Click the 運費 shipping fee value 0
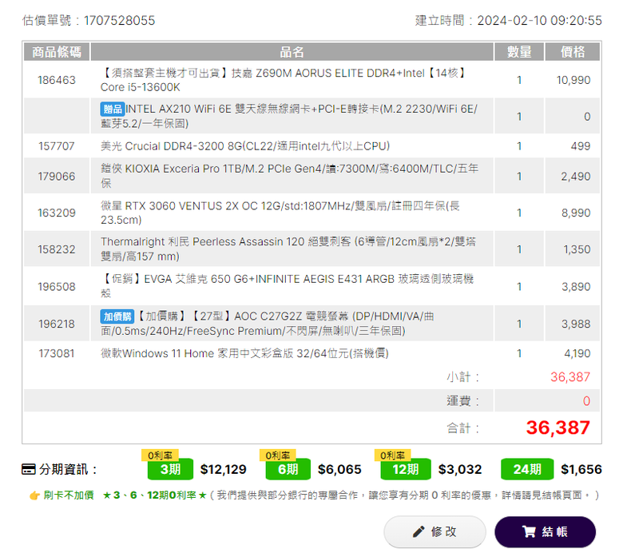Image resolution: width=623 pixels, height=553 pixels. point(586,401)
